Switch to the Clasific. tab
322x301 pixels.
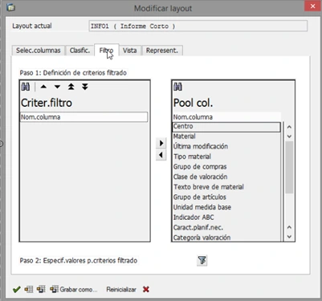(x=79, y=51)
